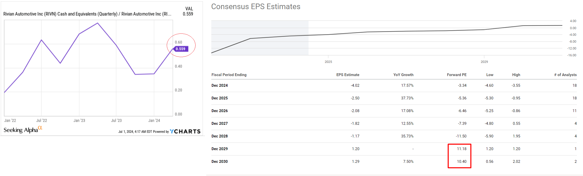Screen dimensions: 583x176
Task: Select the Dec 2024 row label
Action: pyautogui.click(x=219, y=85)
